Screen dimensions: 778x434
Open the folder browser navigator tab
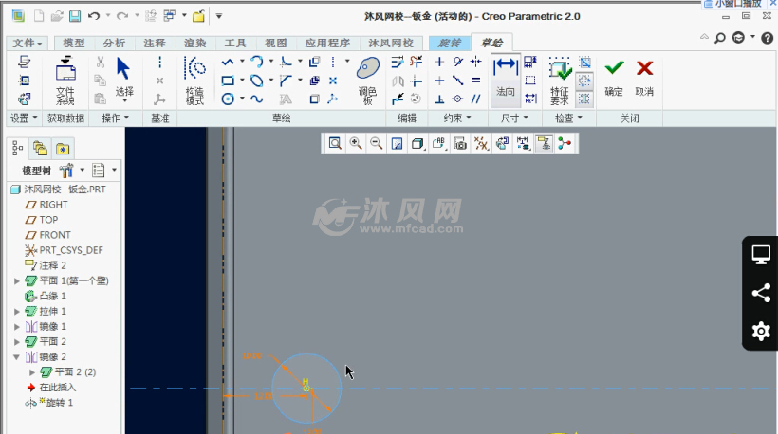click(40, 148)
